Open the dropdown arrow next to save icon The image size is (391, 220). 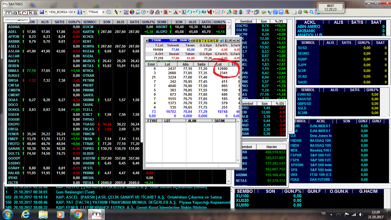pos(46,12)
